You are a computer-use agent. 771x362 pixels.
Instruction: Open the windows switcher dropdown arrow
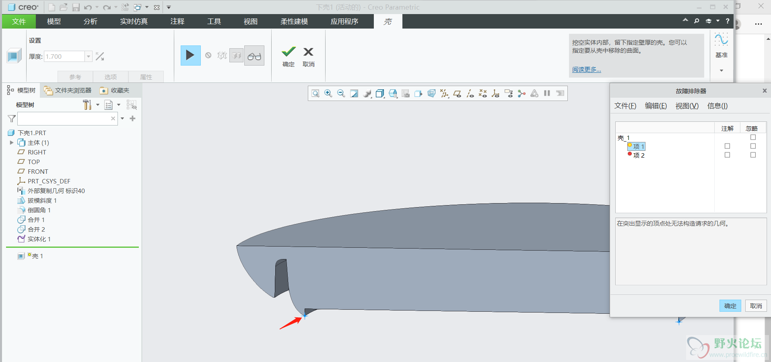coord(147,7)
